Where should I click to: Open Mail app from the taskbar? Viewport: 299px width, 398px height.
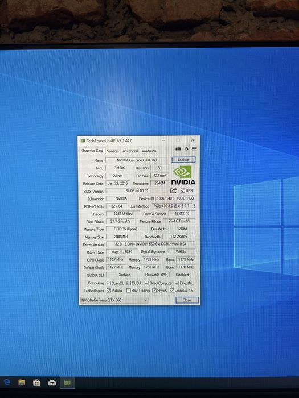click(52, 383)
